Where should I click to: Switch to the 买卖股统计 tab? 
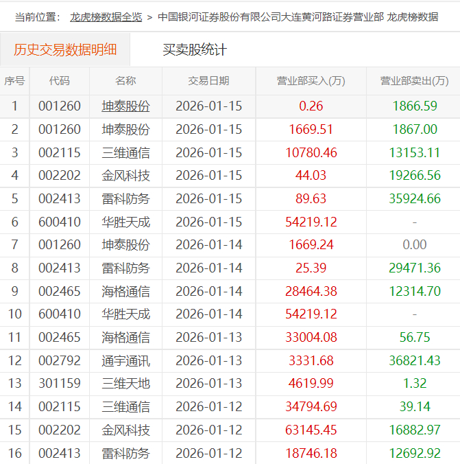coord(195,49)
